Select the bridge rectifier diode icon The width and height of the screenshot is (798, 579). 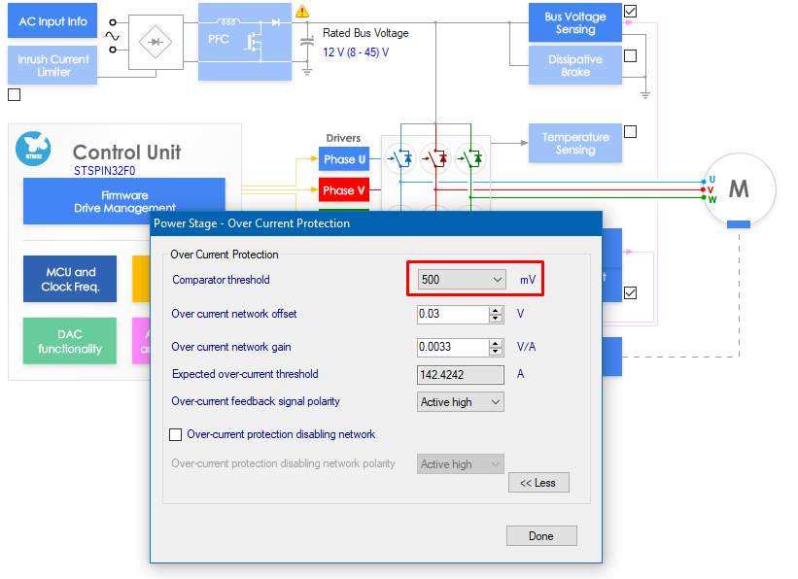pos(156,42)
